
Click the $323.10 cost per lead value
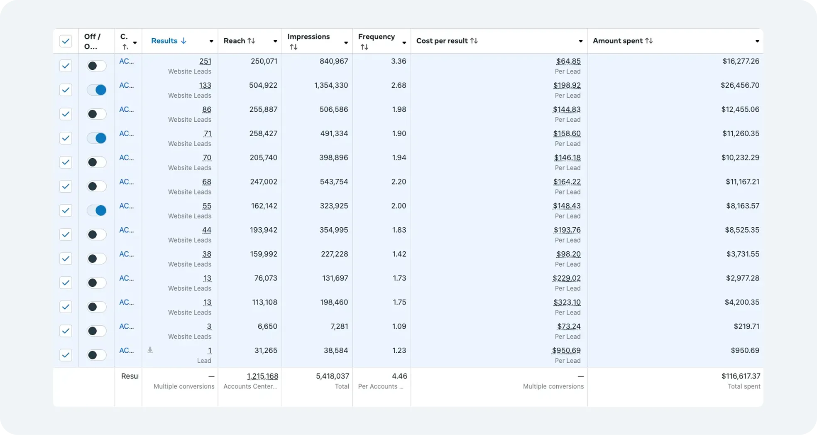coord(567,302)
